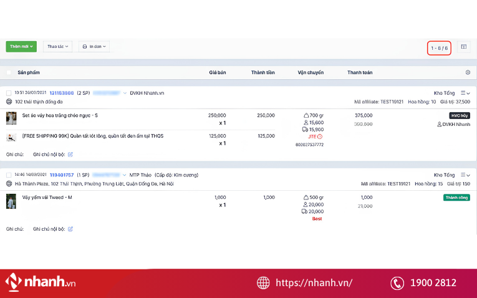Click the Best carrier label

[x=317, y=219]
